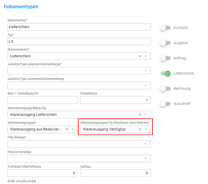Open the Finance template dropdown
The height and width of the screenshot is (184, 208).
pyautogui.click(x=146, y=159)
